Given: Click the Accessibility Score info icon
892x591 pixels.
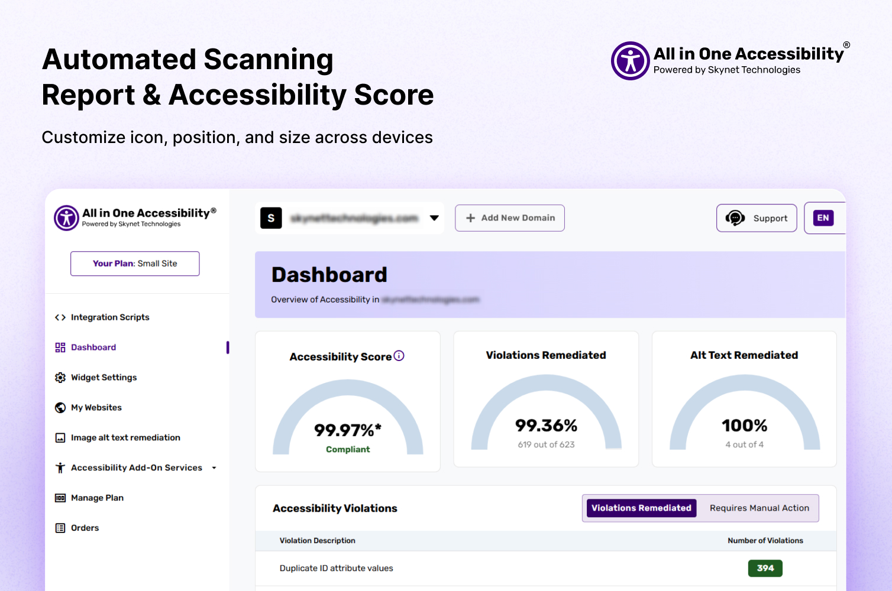Looking at the screenshot, I should [x=399, y=356].
